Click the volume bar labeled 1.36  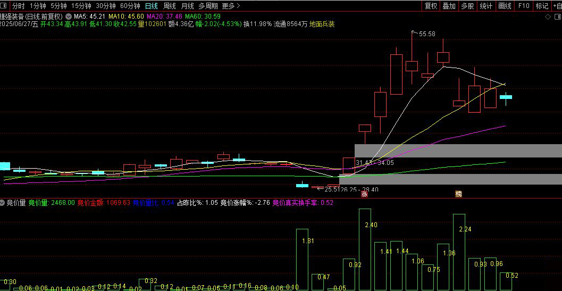pos(443,267)
